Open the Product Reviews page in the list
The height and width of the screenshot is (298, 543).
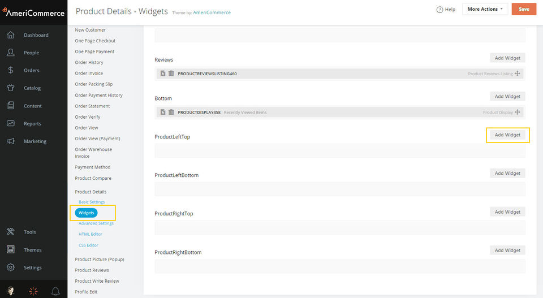(92, 270)
